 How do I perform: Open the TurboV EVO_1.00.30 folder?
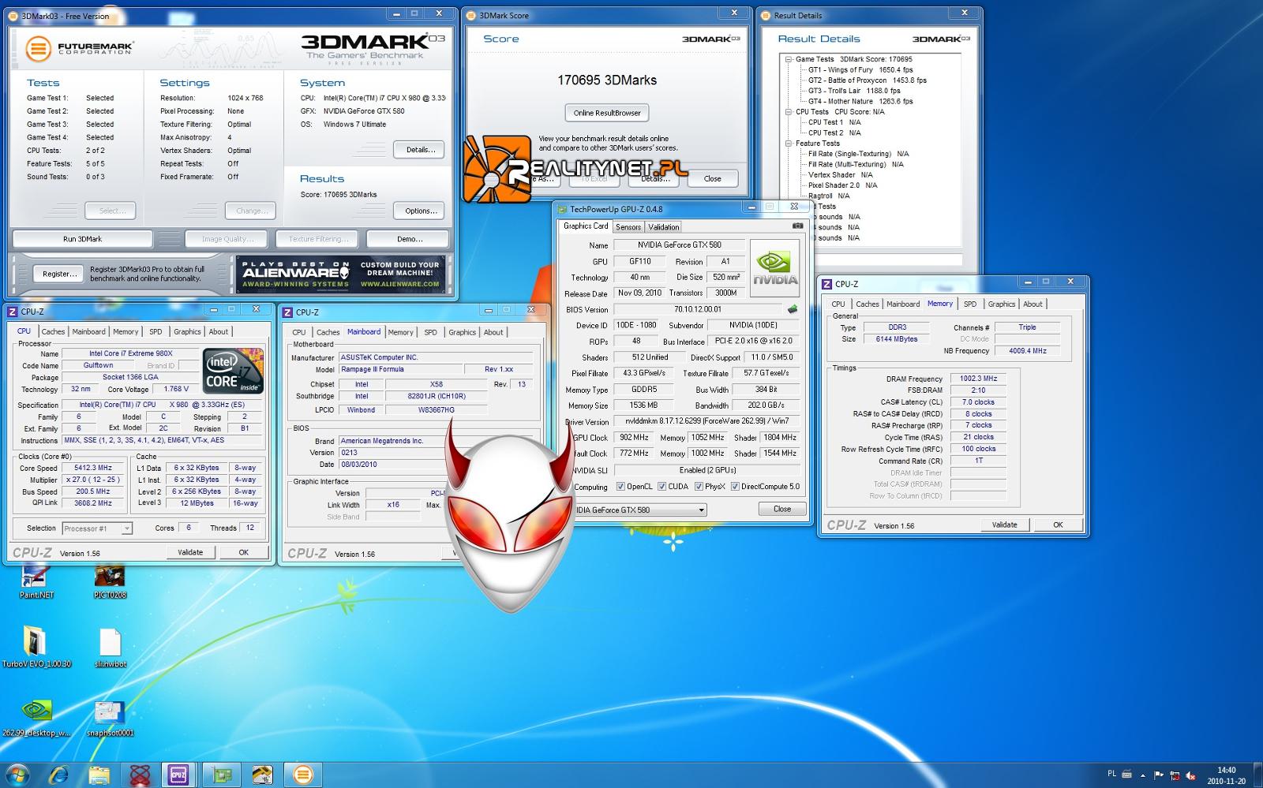click(x=36, y=648)
